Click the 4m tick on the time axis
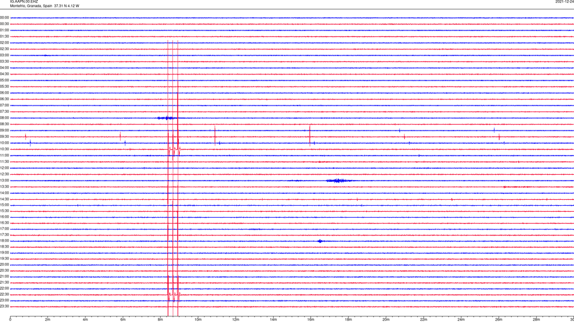Viewport: 574px width, 322px height. tap(86, 320)
